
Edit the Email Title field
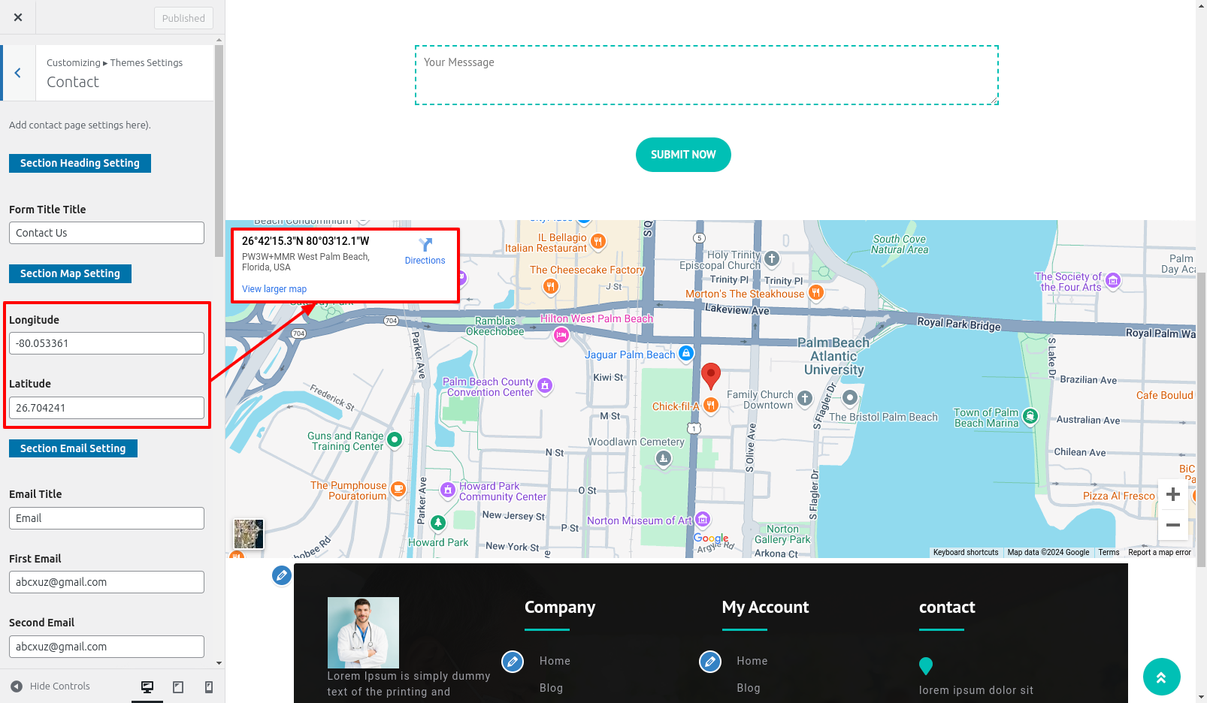pos(107,518)
